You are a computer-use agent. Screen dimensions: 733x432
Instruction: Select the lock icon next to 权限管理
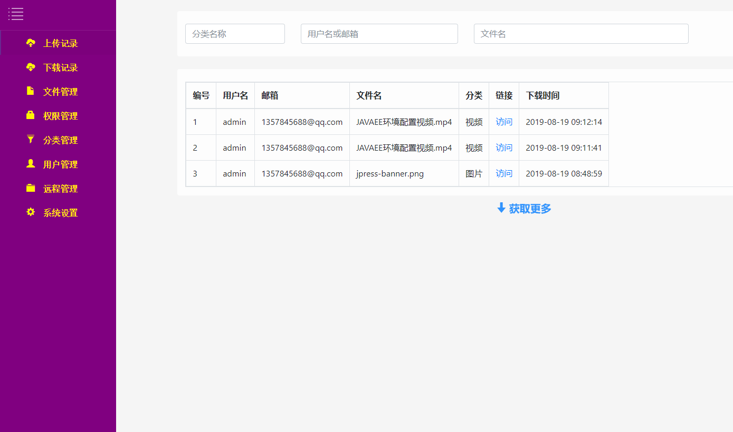pos(31,115)
